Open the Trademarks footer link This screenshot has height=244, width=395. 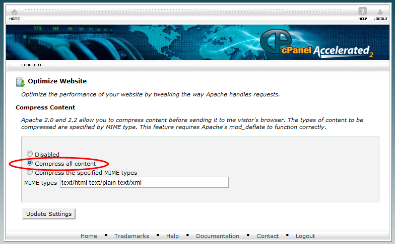point(132,236)
